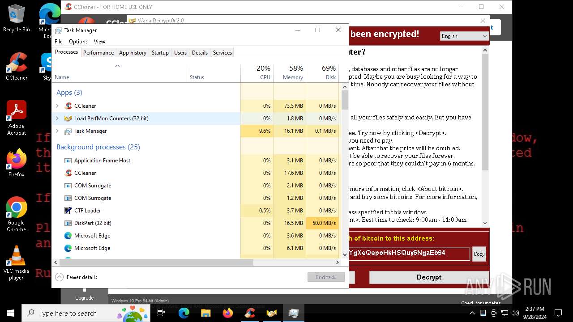
Task: Switch to the Services tab
Action: pos(222,52)
